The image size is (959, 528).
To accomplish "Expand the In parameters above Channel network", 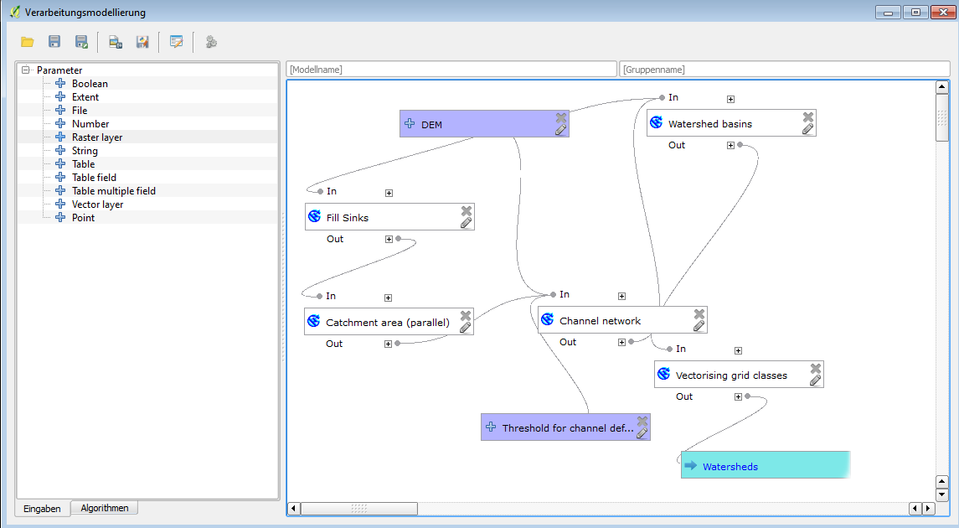I will 621,296.
